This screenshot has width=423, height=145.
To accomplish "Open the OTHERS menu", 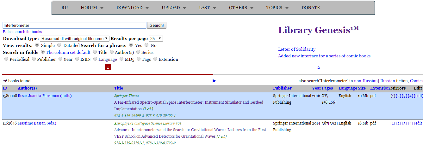I will tap(241, 8).
